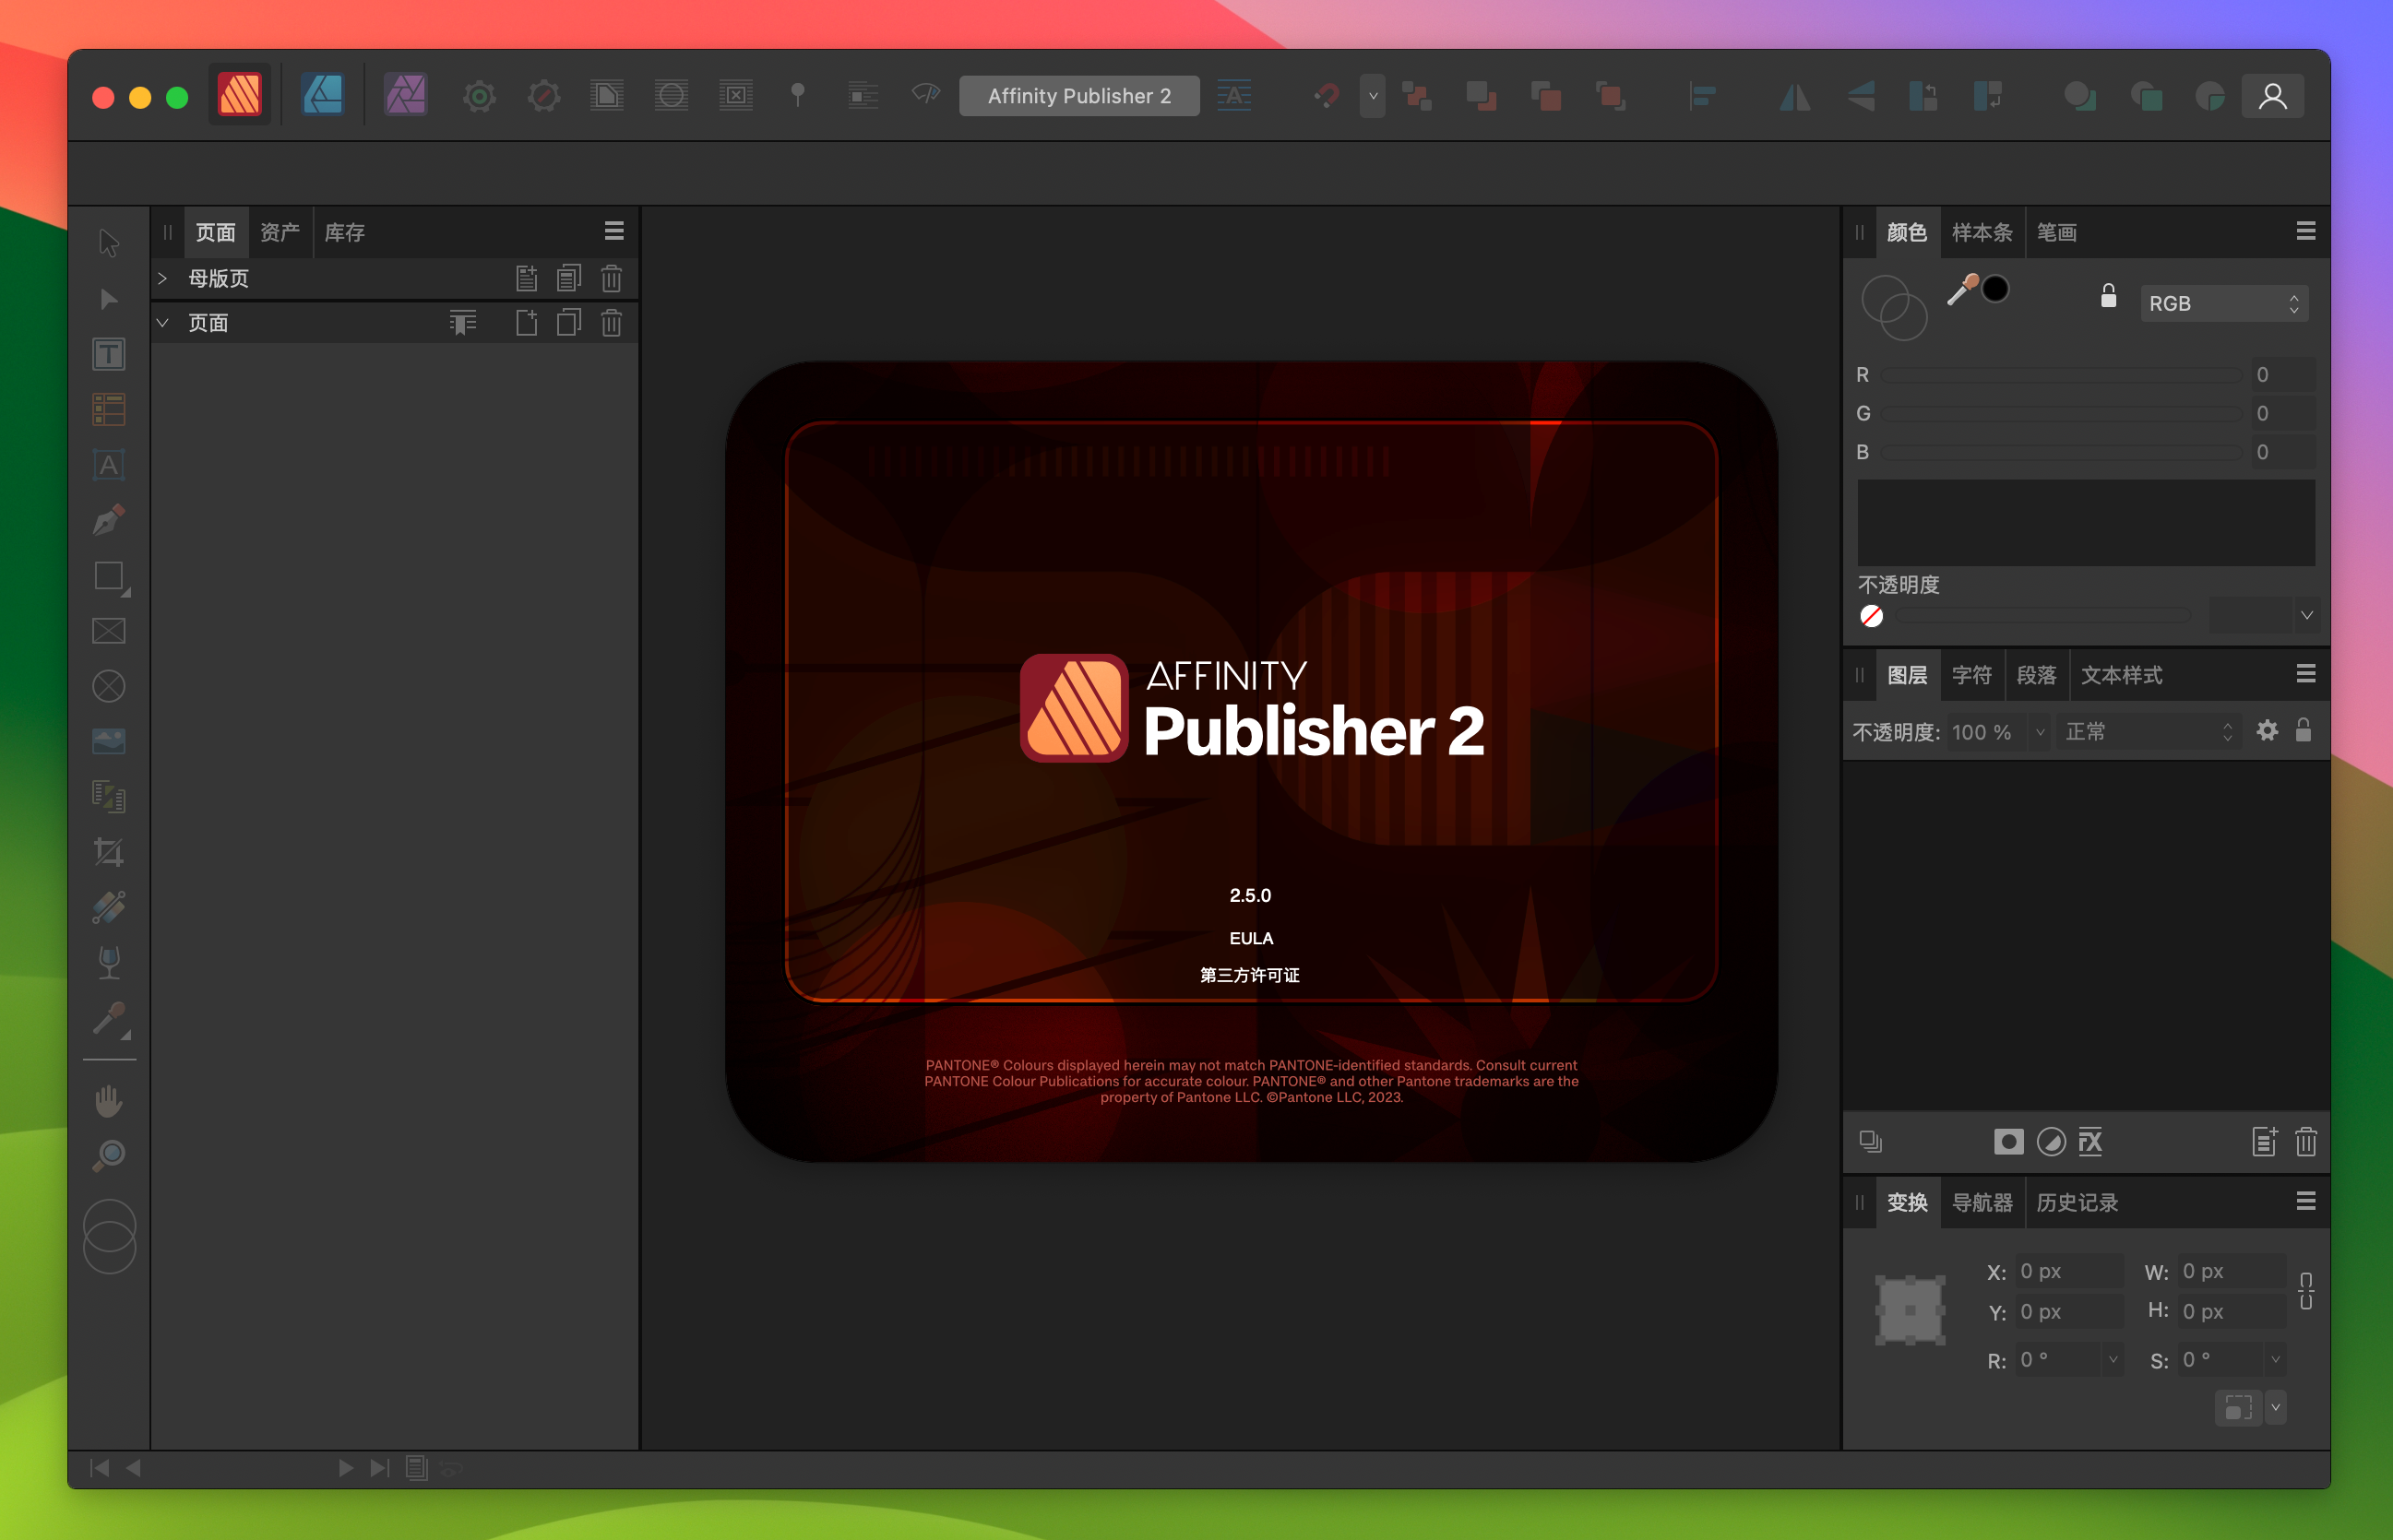Switch to 资产 panel tab
The height and width of the screenshot is (1540, 2393).
pyautogui.click(x=280, y=231)
